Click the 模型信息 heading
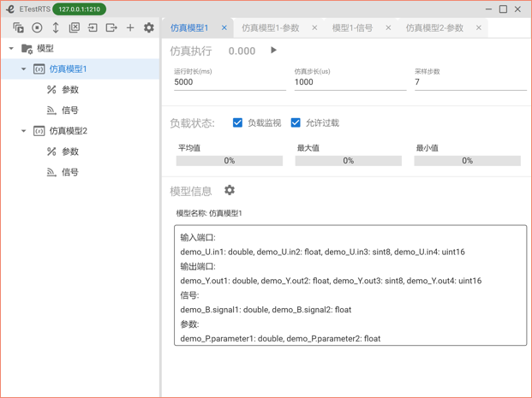 (x=191, y=191)
